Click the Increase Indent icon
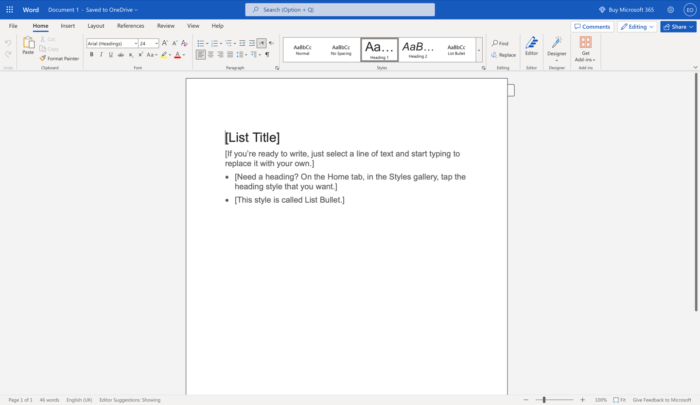Screen dimensions: 700x405 pyautogui.click(x=252, y=43)
